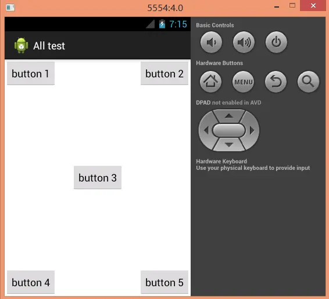Screen dimensions: 329x299
Task: Select the Use your physical keyboard text
Action: click(x=253, y=168)
